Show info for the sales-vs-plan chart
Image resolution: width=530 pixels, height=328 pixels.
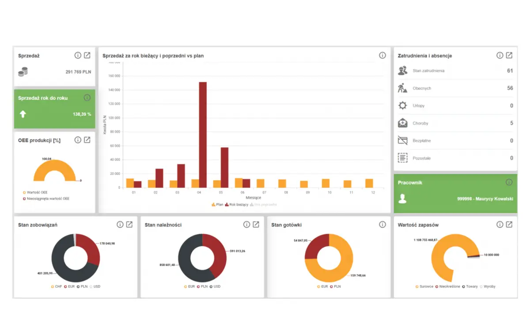click(382, 55)
